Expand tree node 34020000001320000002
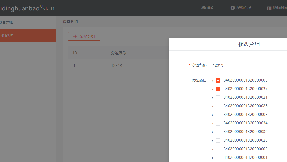 point(212,149)
